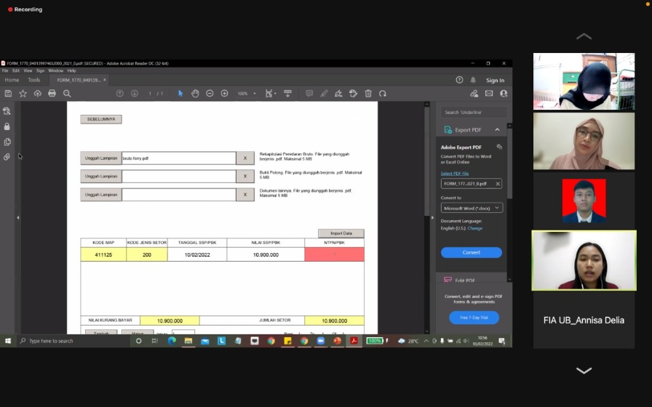Open the Attachments paperclip panel icon
The height and width of the screenshot is (407, 652).
pos(7,157)
